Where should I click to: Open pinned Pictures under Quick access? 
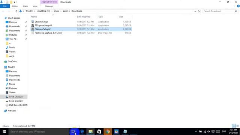tap(13, 35)
